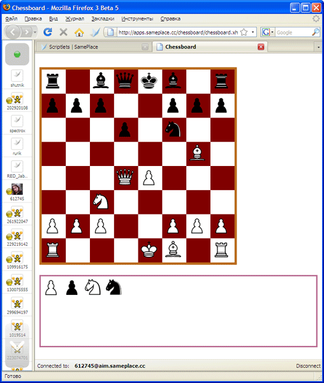Click the SamePlace bird toolbar icon
Image resolution: width=324 pixels, height=383 pixels.
(95, 32)
